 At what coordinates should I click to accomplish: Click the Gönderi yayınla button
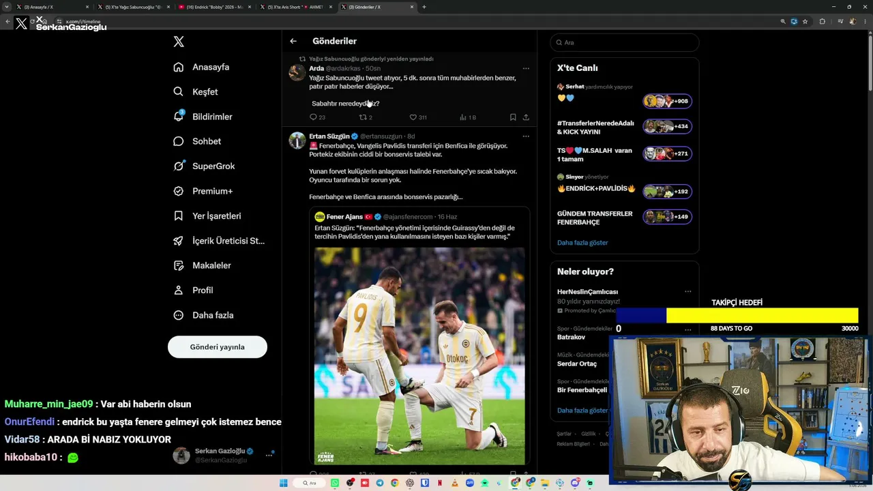pyautogui.click(x=218, y=346)
